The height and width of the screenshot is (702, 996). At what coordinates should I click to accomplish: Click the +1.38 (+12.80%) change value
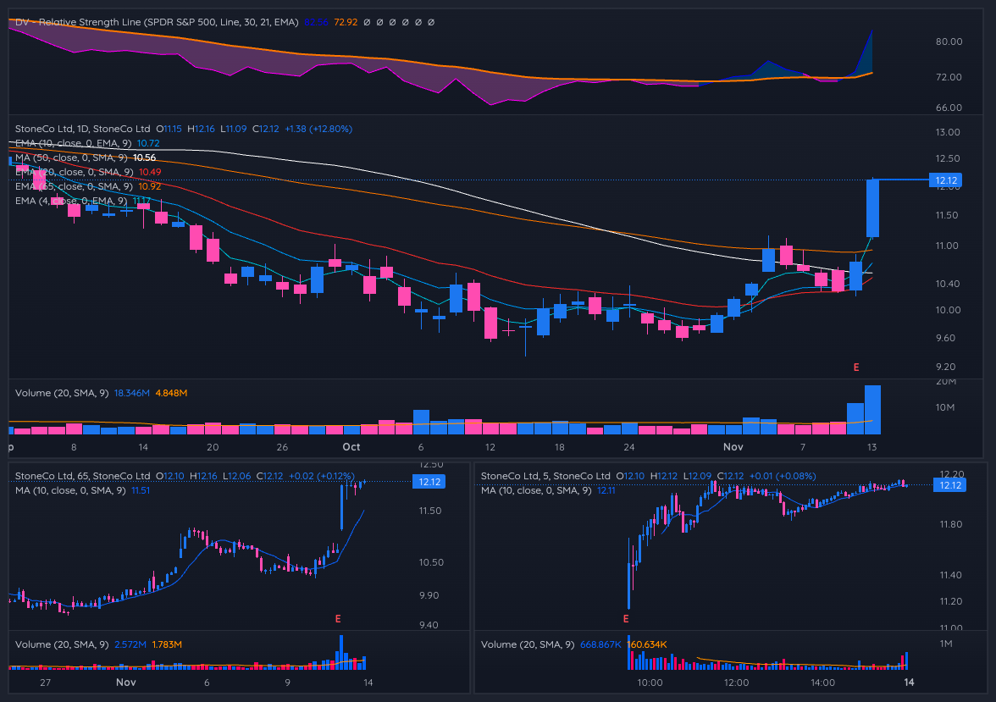point(318,129)
